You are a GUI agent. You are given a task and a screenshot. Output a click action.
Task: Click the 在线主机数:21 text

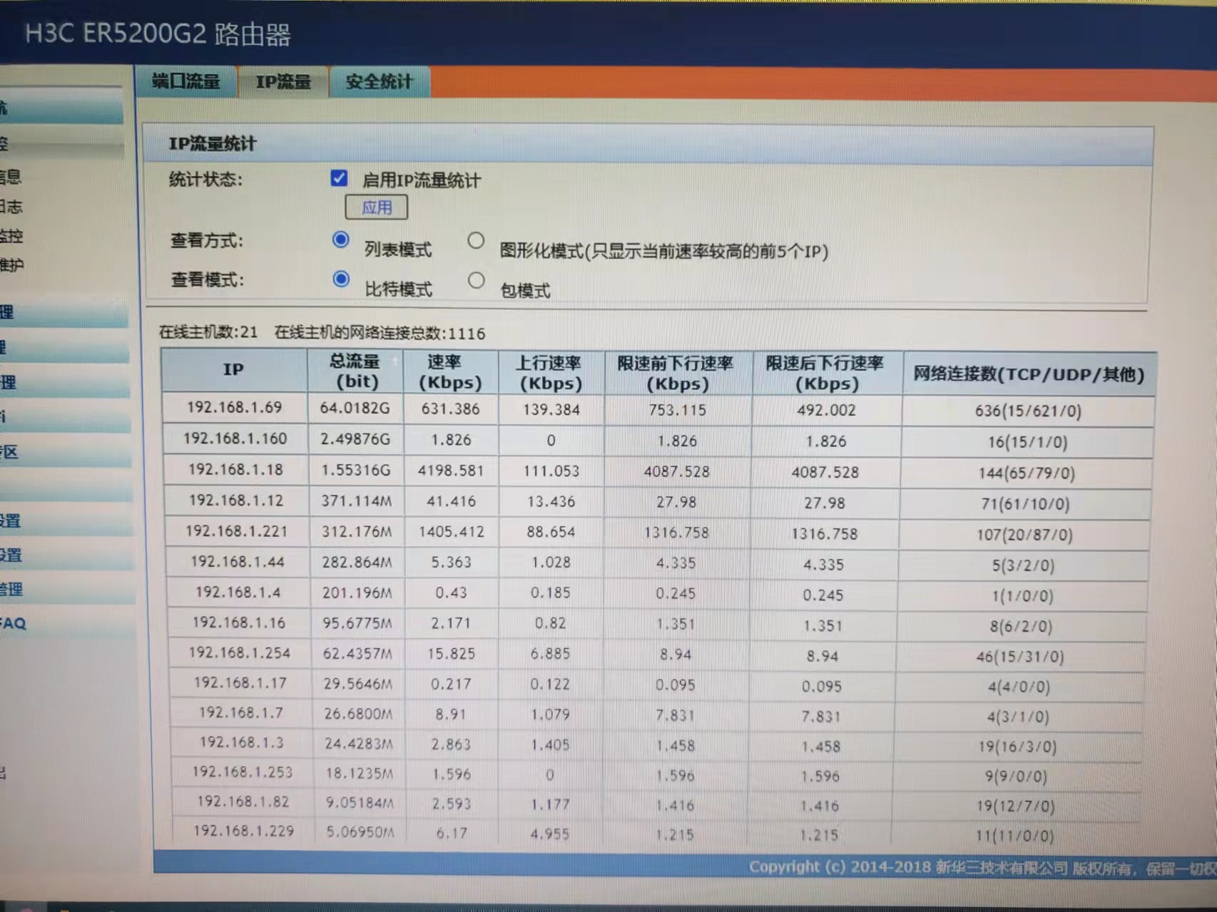[x=208, y=332]
